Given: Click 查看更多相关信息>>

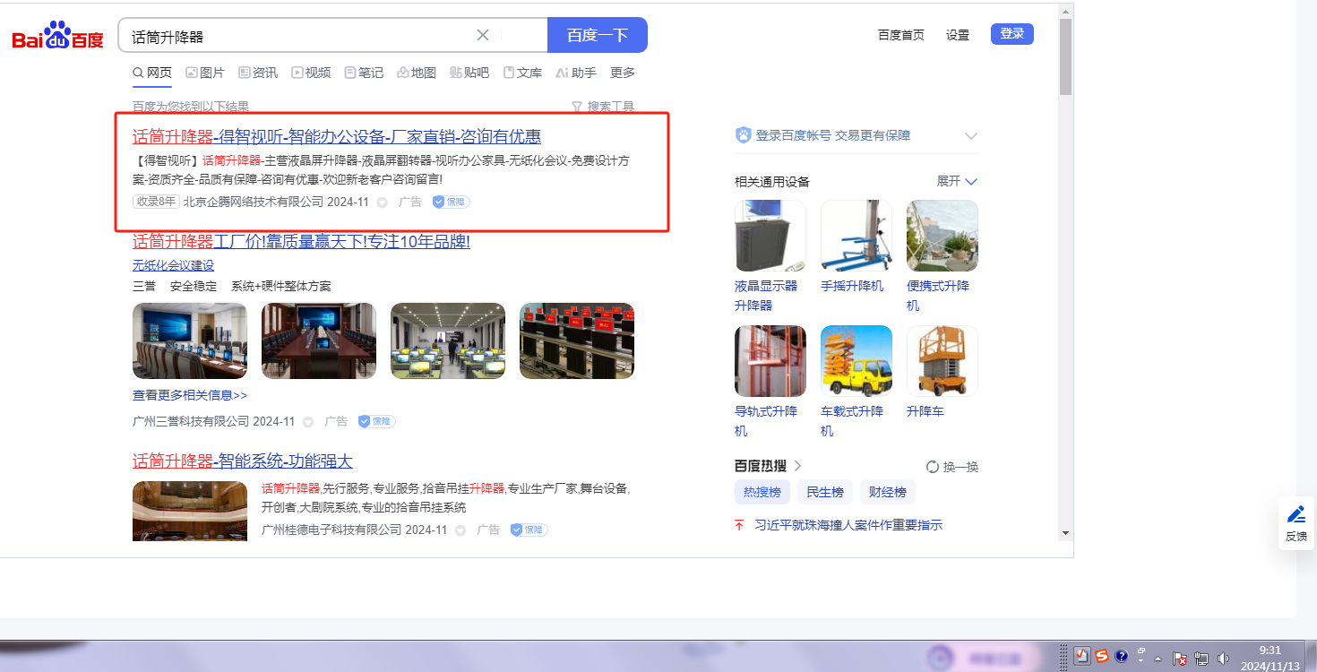Looking at the screenshot, I should (x=190, y=395).
